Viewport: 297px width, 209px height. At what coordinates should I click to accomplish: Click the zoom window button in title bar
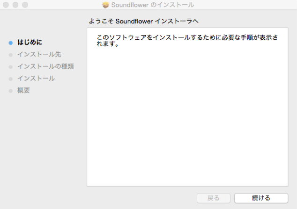tap(25, 5)
